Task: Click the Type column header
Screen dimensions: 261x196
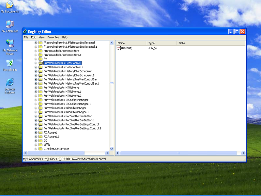Action: (161, 43)
